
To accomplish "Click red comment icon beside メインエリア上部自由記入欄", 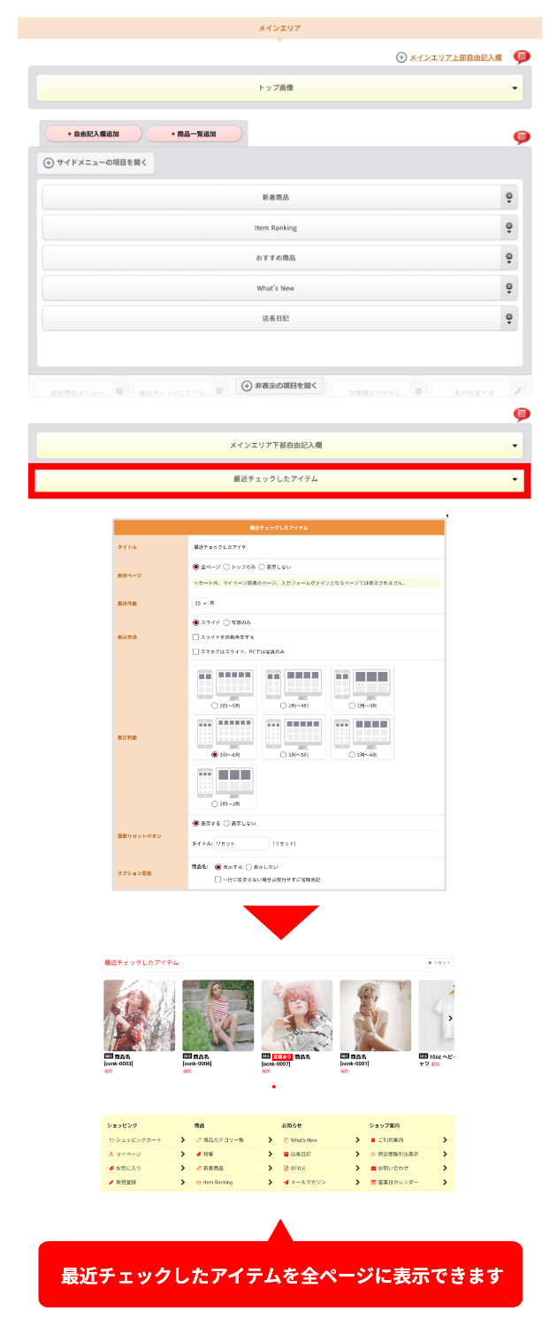I will click(522, 57).
